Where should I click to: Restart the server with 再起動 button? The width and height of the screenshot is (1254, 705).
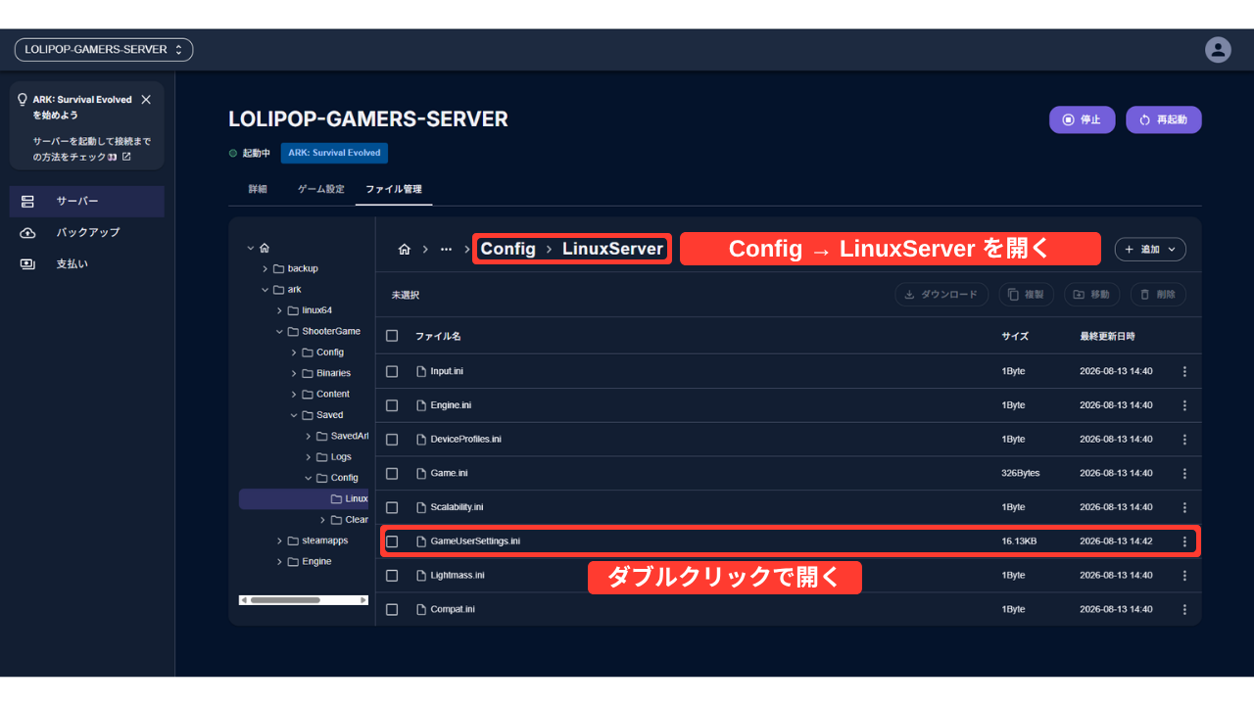(1164, 119)
